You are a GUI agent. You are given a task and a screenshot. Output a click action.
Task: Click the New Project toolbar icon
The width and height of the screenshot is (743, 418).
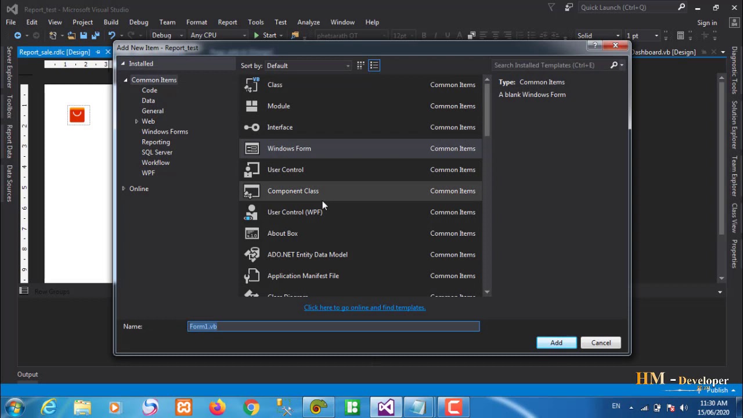pyautogui.click(x=53, y=35)
